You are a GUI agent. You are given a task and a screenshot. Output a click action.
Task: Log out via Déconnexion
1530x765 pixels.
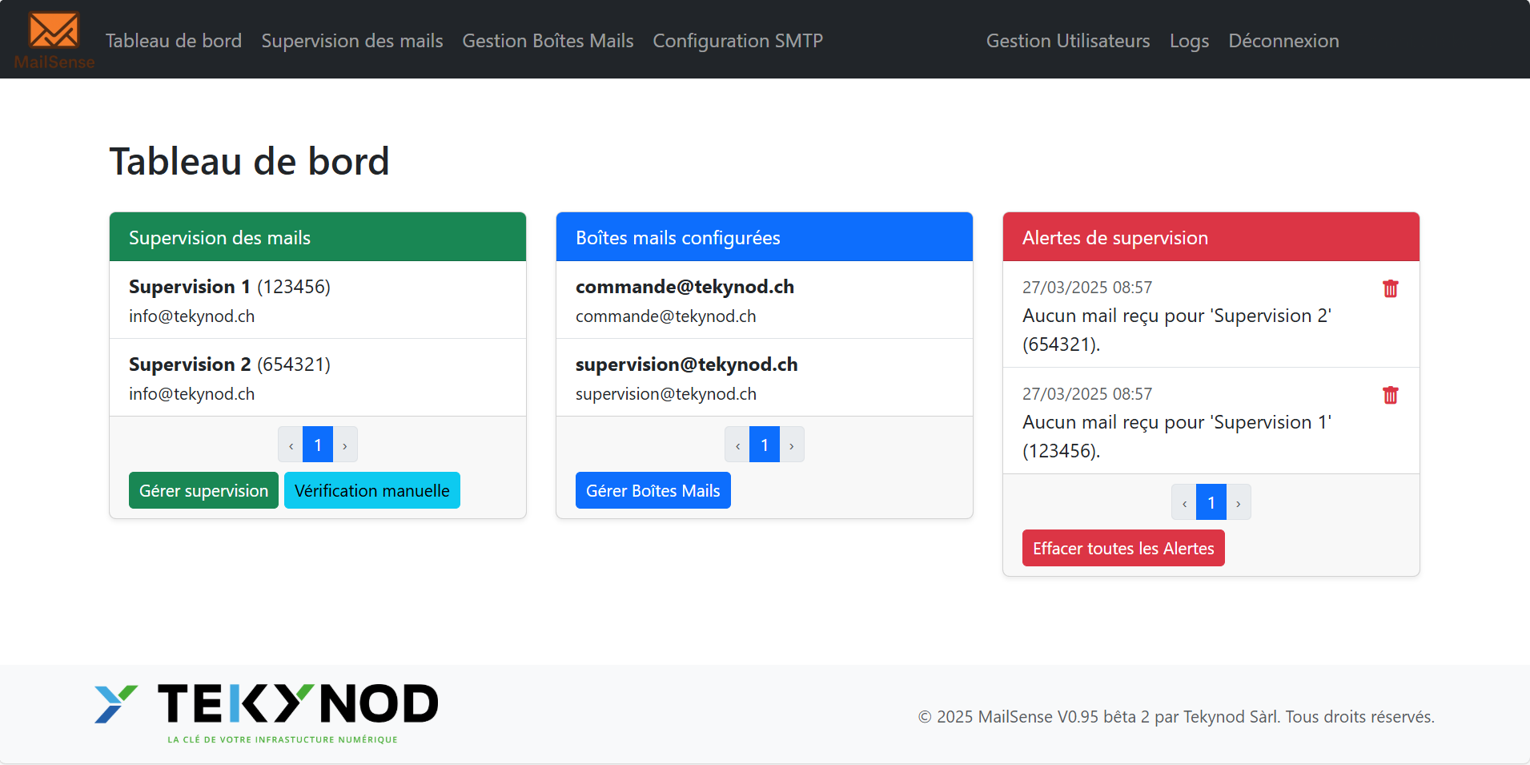pos(1283,41)
